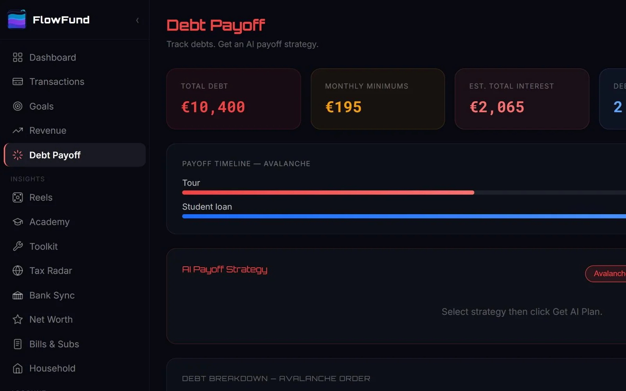Click the Monthly Minimums €195 card
The height and width of the screenshot is (391, 626).
(378, 99)
